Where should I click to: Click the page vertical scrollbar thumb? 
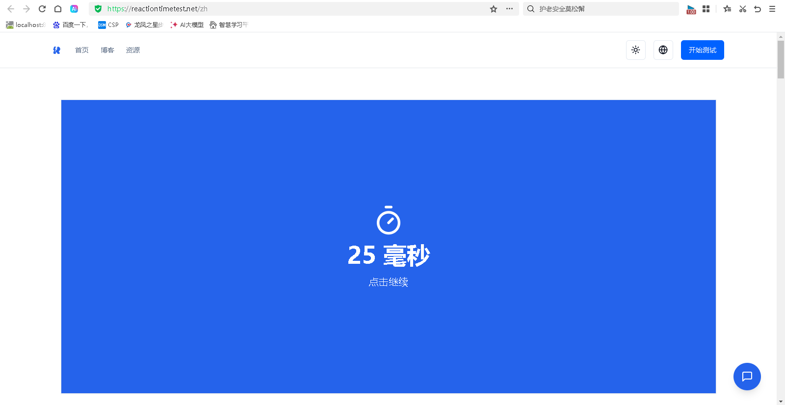[781, 59]
